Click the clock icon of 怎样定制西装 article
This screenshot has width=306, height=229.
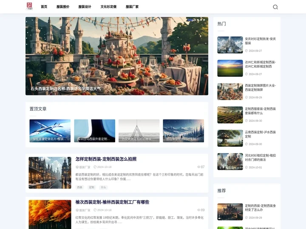tap(95, 167)
